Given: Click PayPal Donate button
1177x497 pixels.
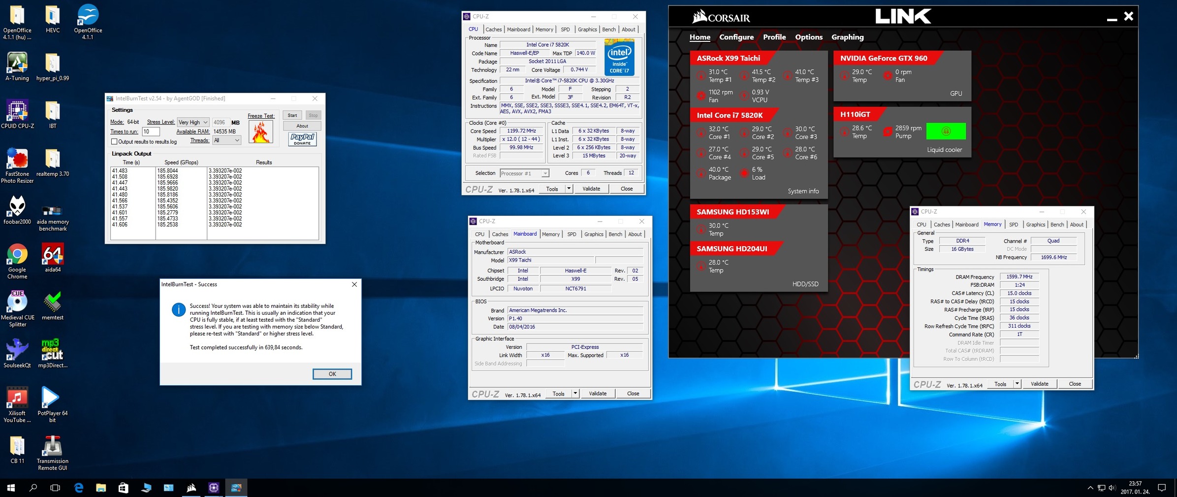Looking at the screenshot, I should point(302,139).
